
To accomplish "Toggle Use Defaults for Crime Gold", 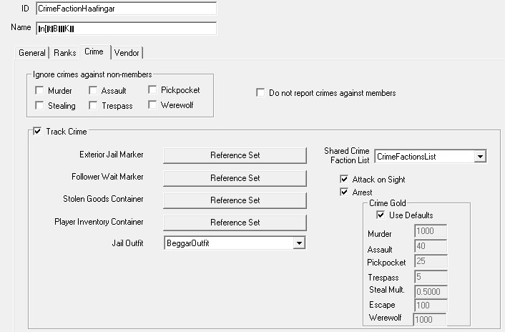I will tap(381, 215).
